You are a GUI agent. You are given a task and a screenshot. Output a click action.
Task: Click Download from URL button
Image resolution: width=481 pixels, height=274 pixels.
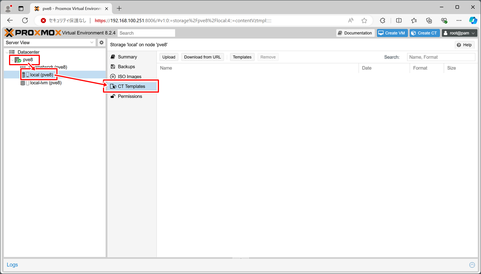coord(202,57)
